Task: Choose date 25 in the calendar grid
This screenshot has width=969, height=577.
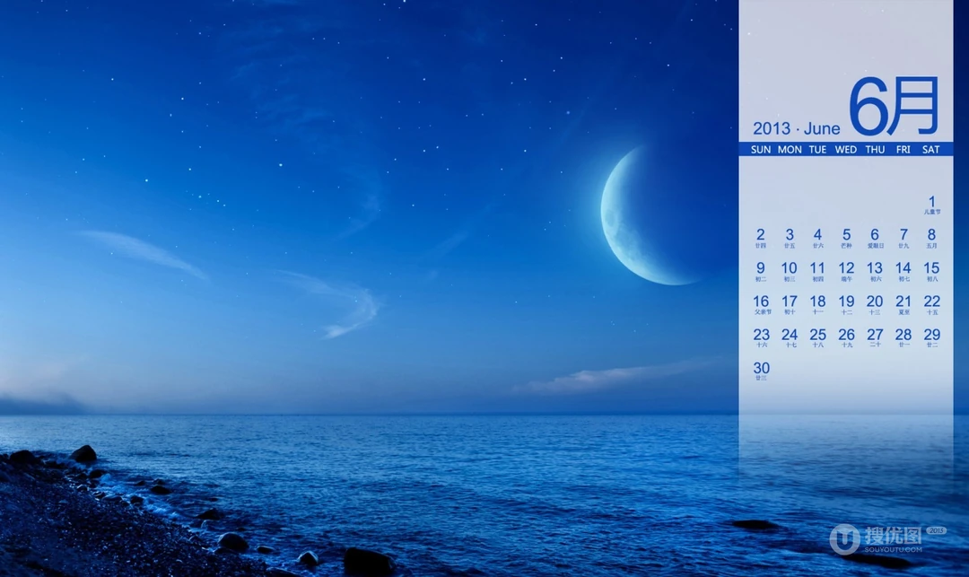Action: click(x=817, y=335)
